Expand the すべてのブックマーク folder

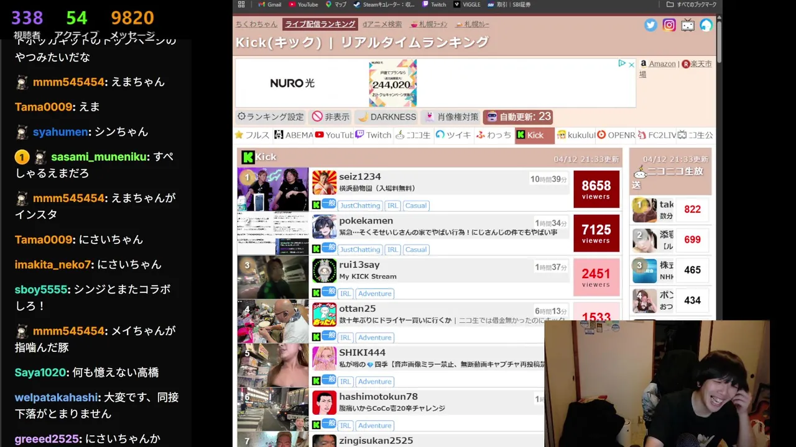coord(692,4)
